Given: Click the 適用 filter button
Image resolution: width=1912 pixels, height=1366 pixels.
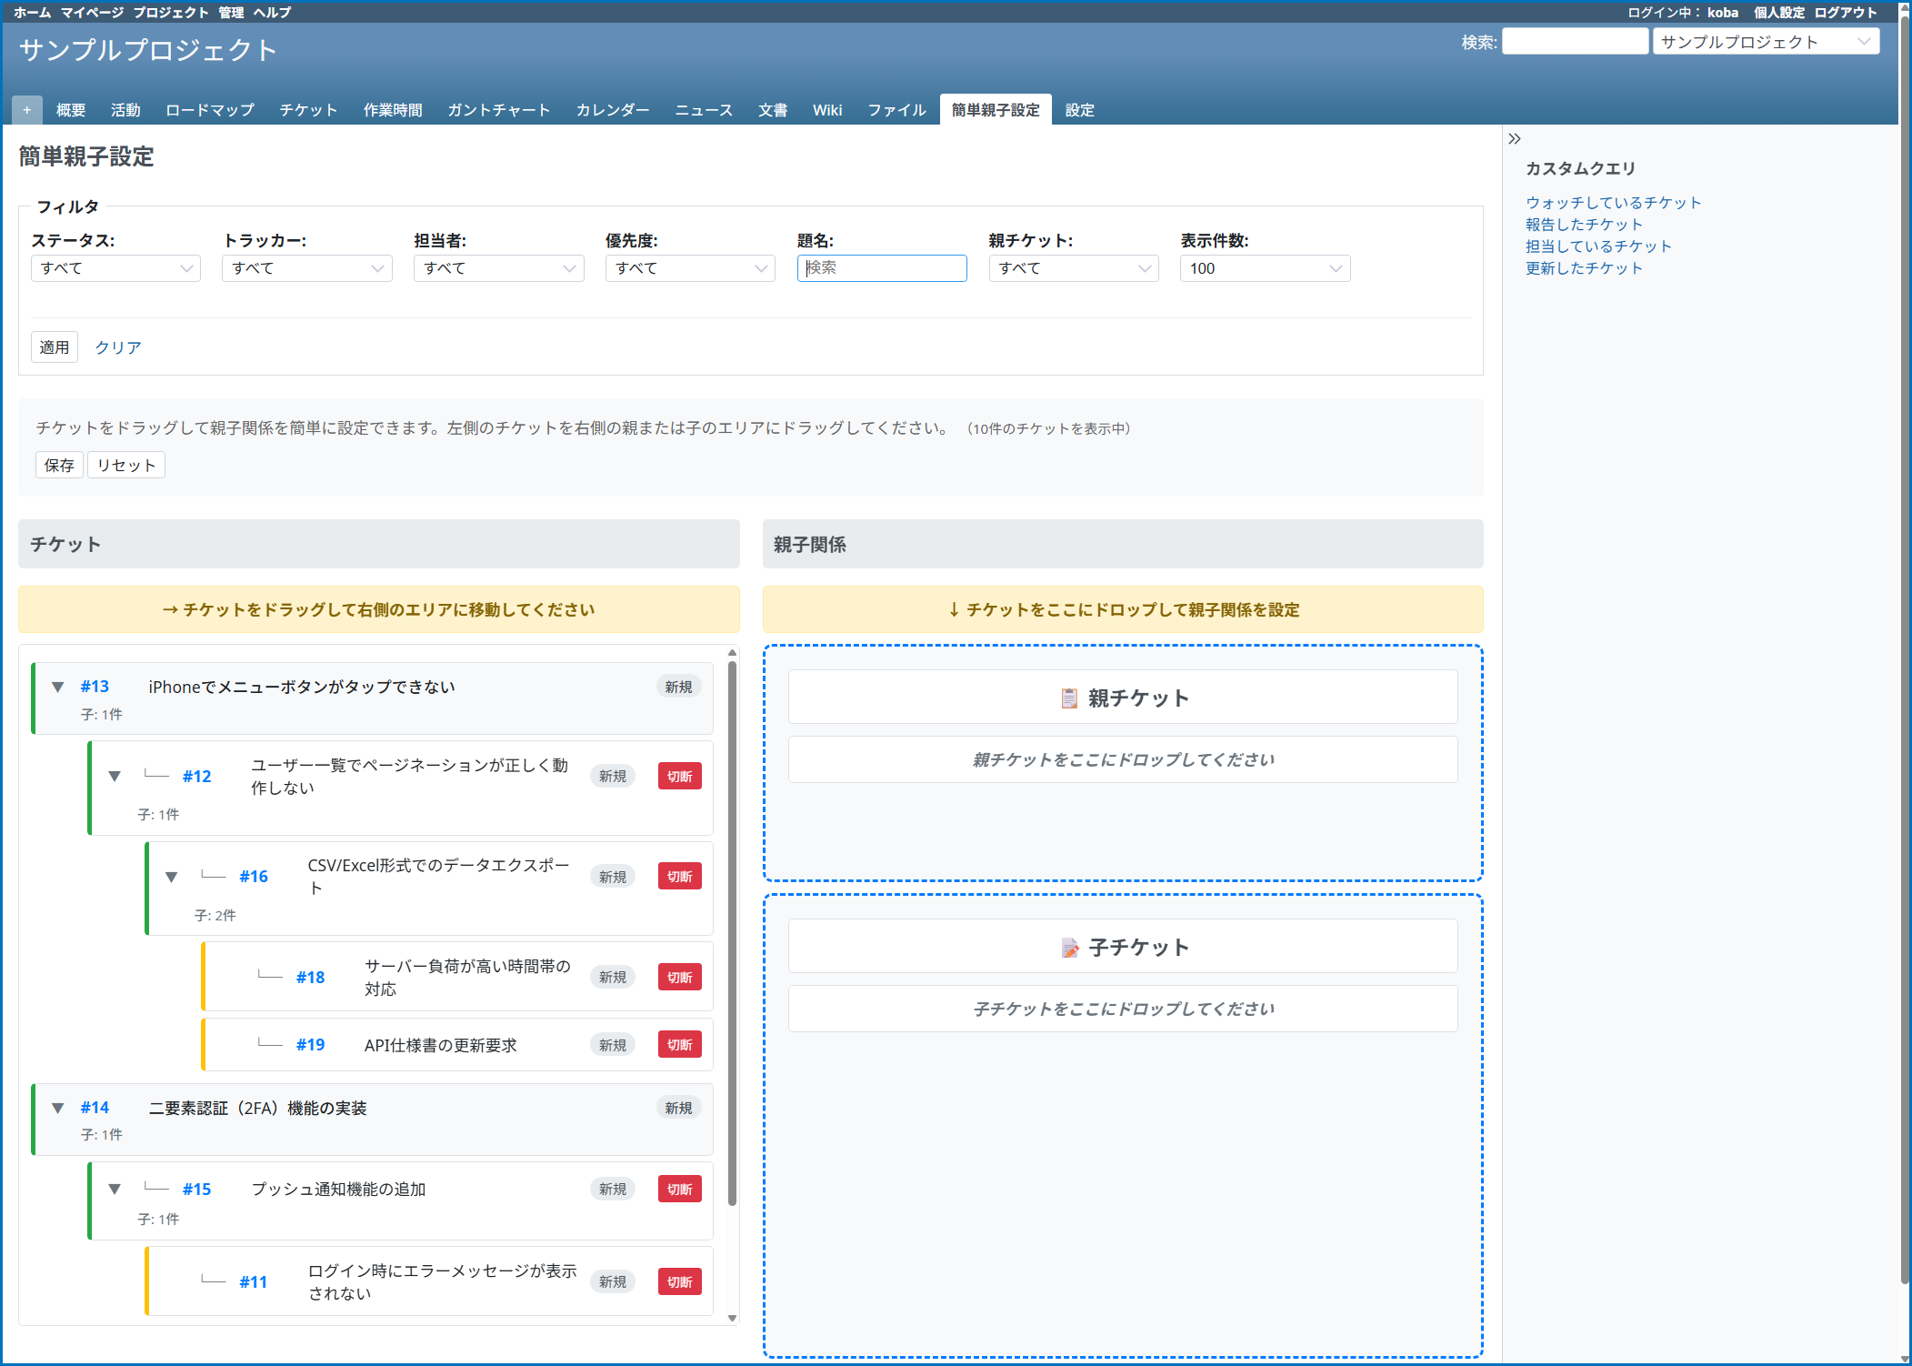Looking at the screenshot, I should click(x=54, y=347).
